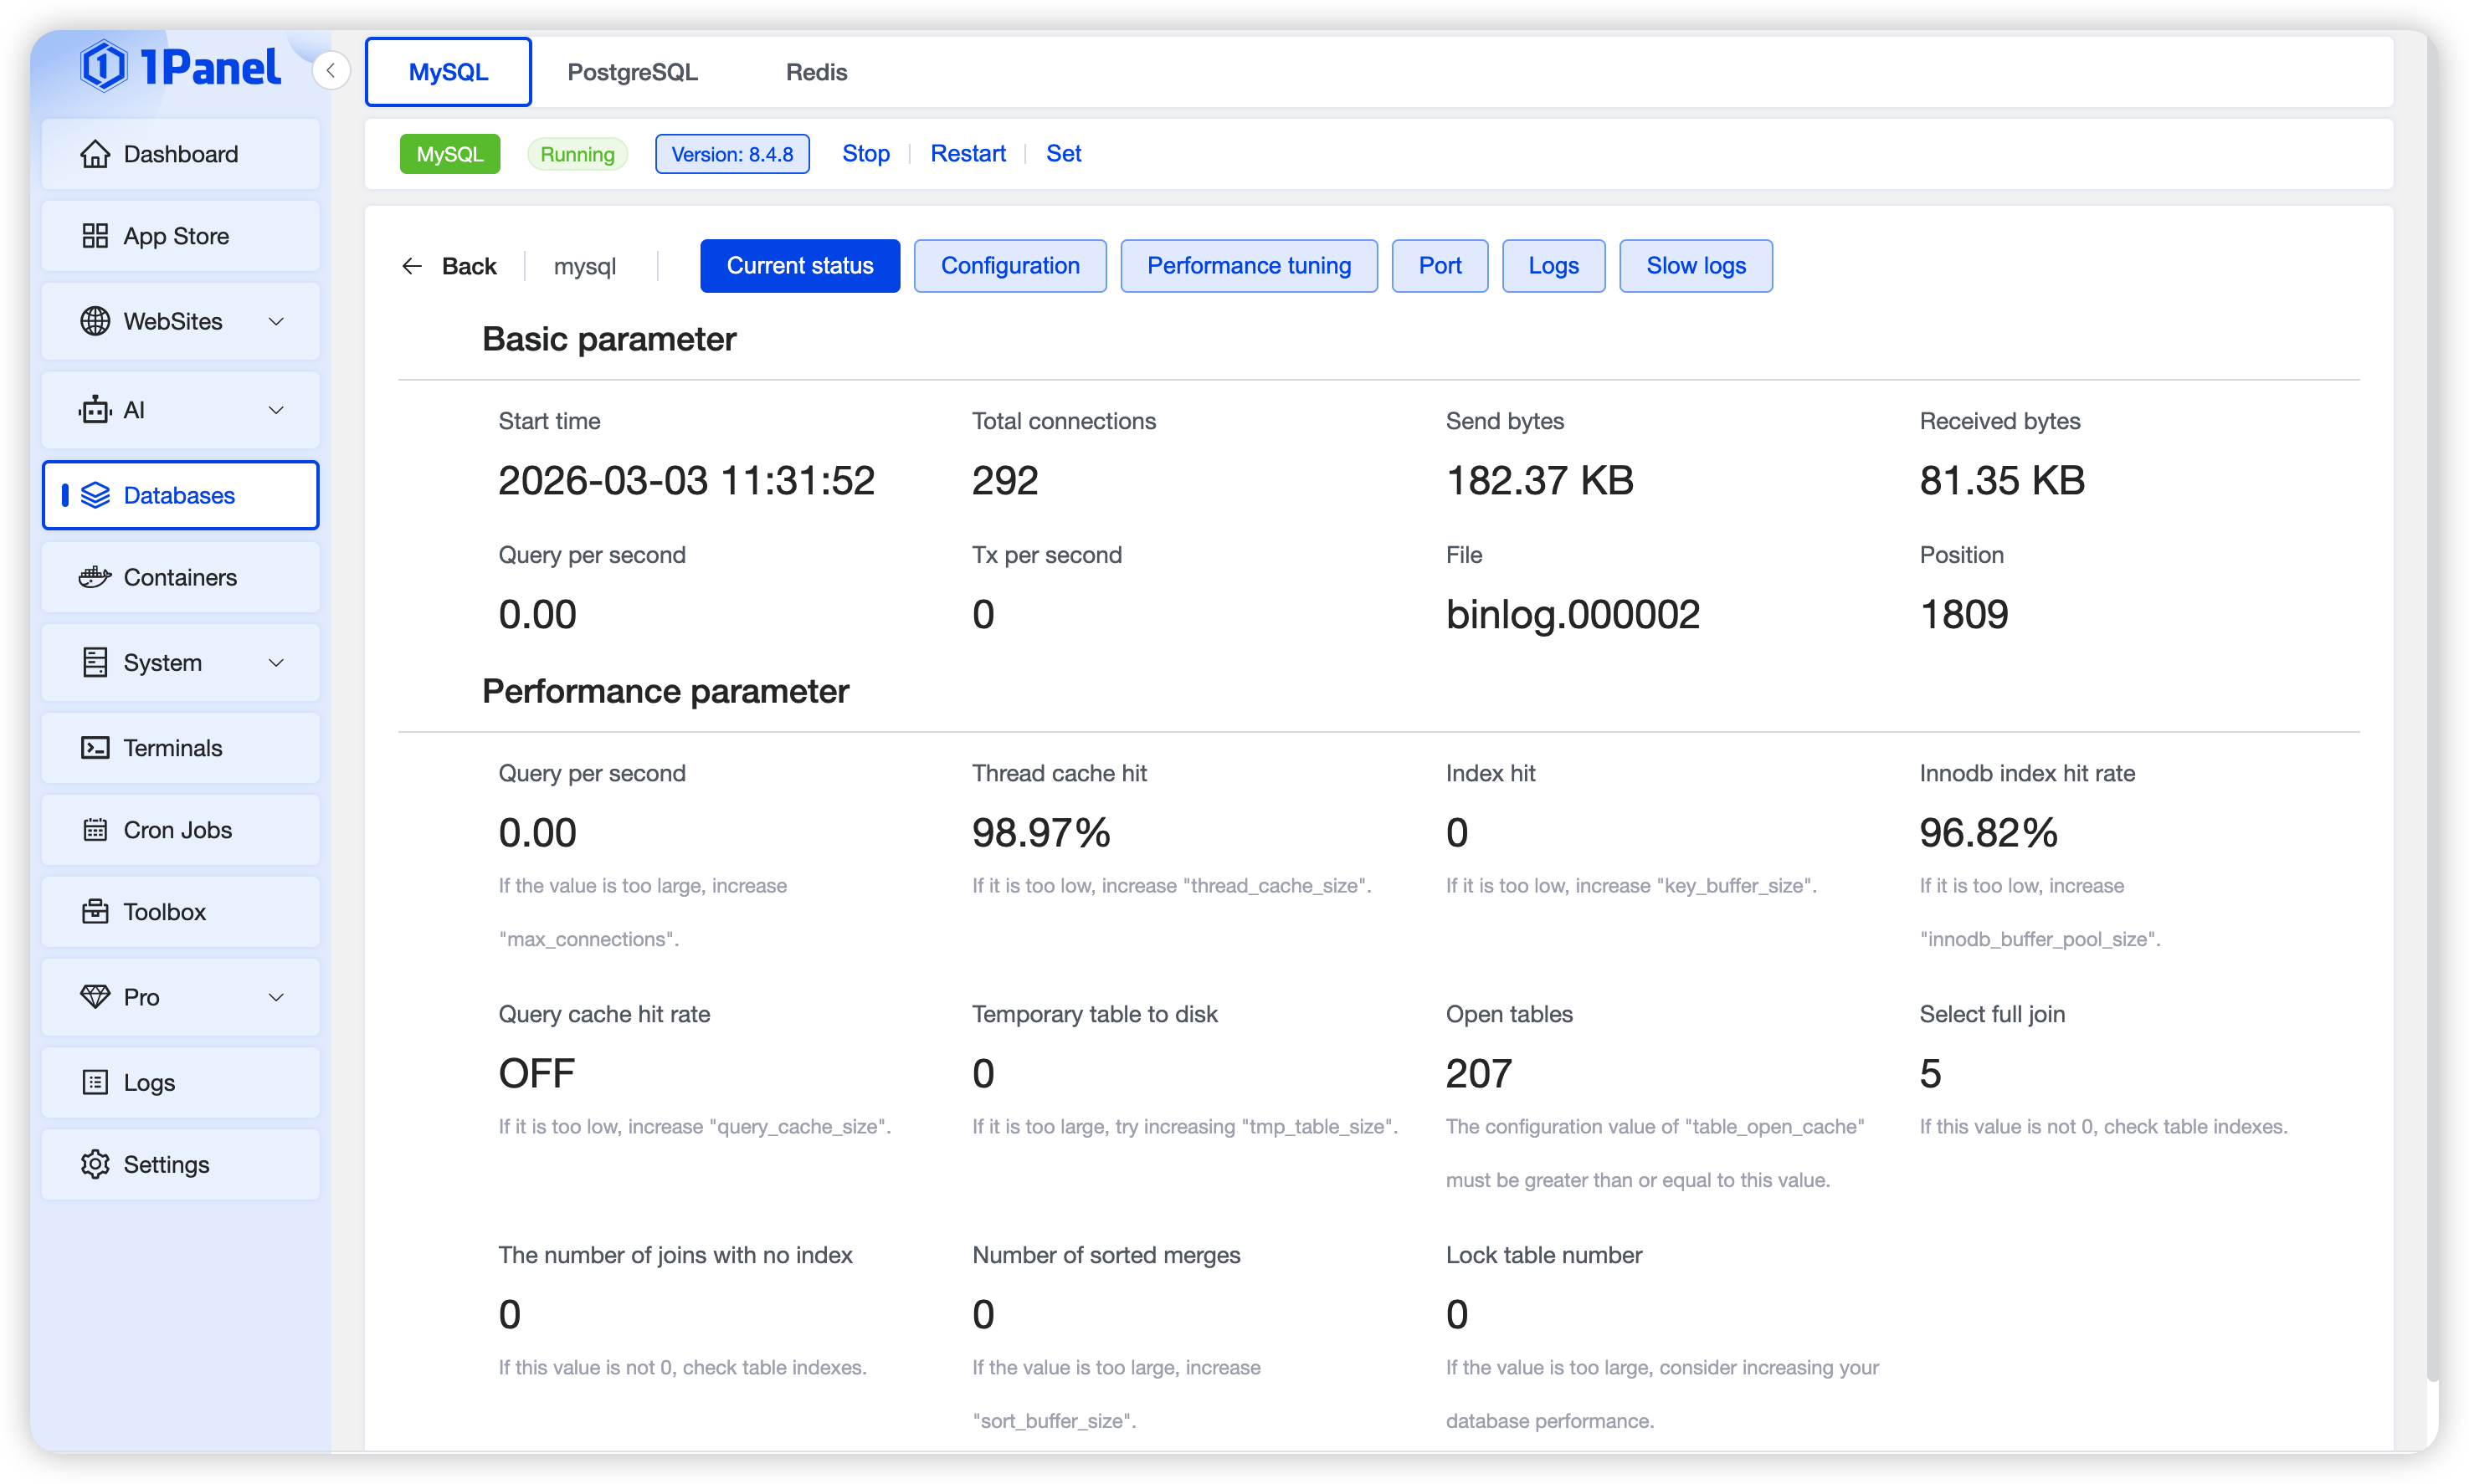
Task: Click the Dashboard home icon
Action: tap(95, 154)
